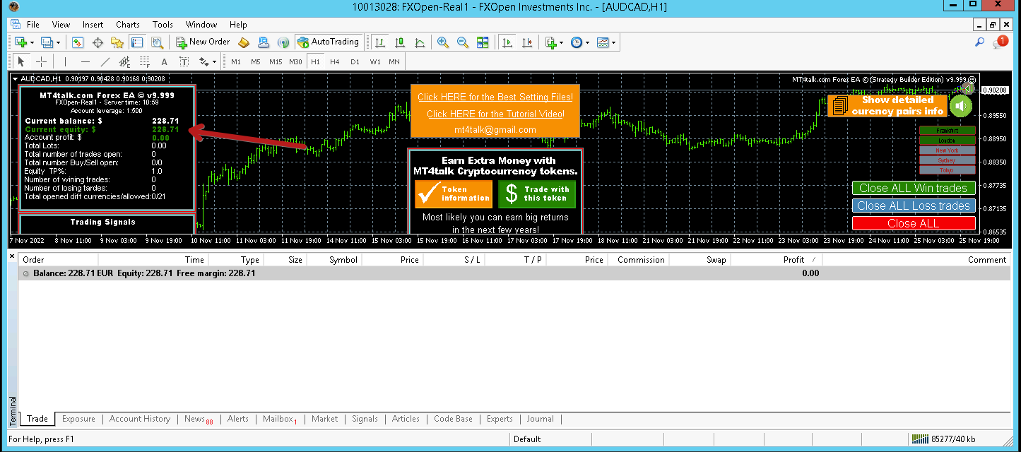Zoom in on the chart
Image resolution: width=1021 pixels, height=452 pixels.
click(443, 42)
